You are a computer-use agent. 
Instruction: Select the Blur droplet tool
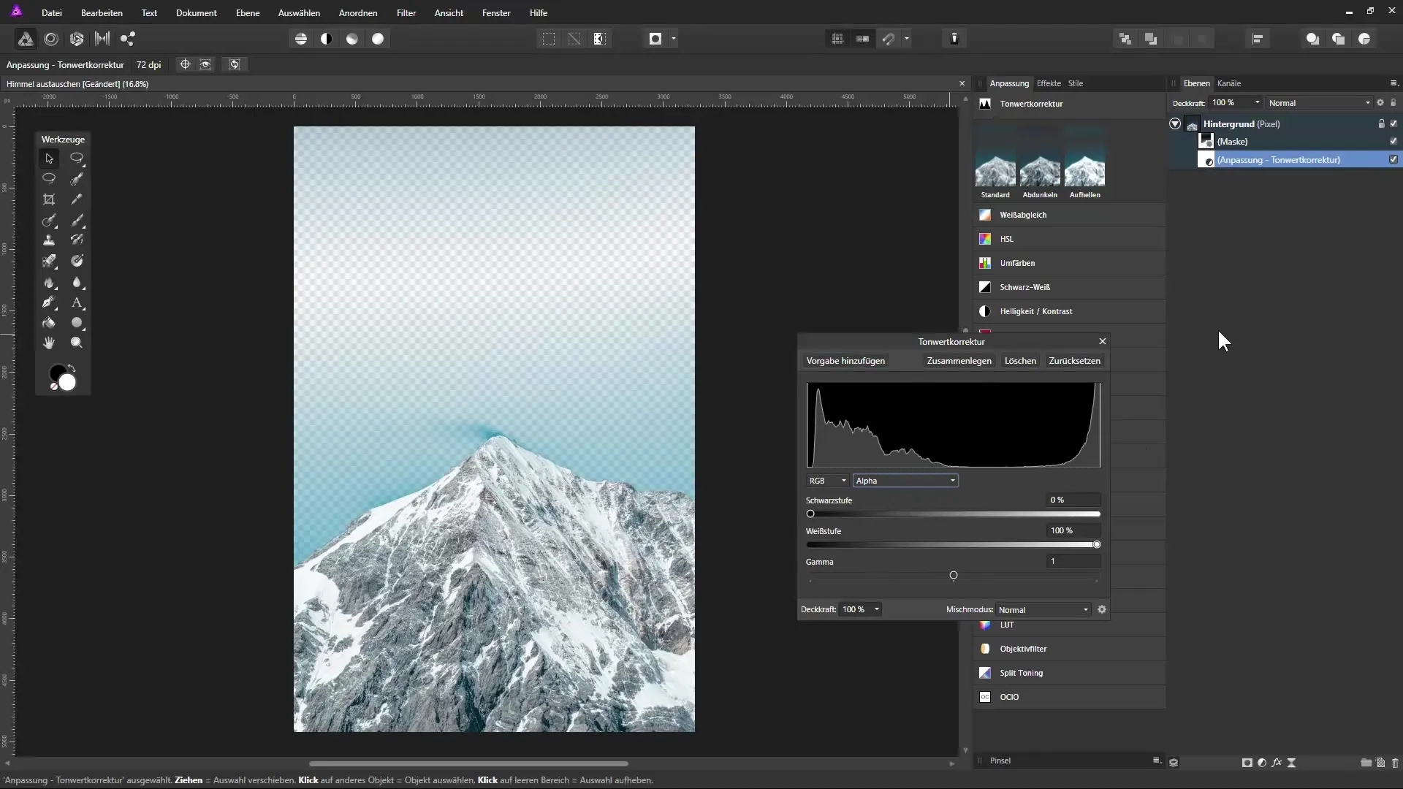point(77,282)
